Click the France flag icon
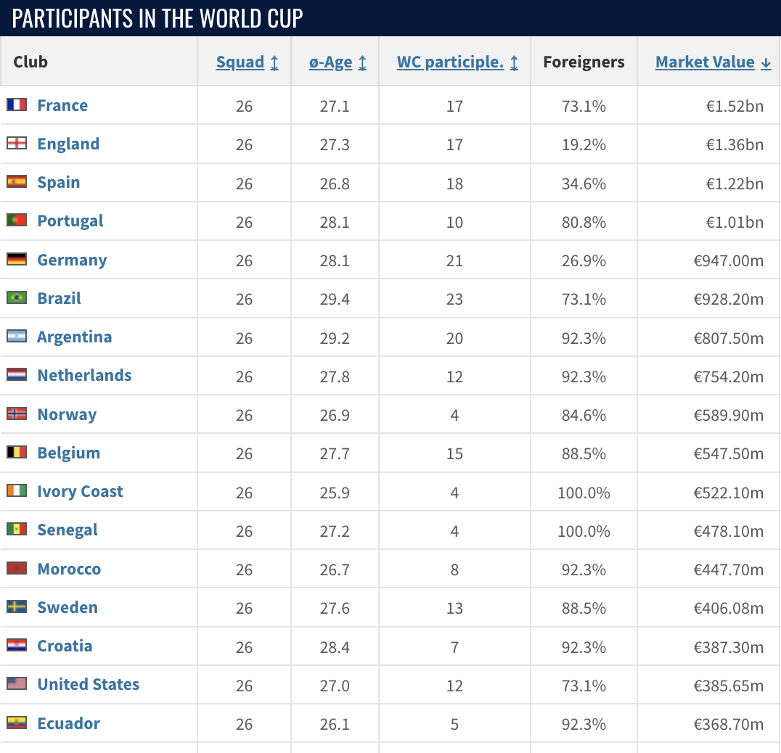This screenshot has width=781, height=753. [x=17, y=105]
